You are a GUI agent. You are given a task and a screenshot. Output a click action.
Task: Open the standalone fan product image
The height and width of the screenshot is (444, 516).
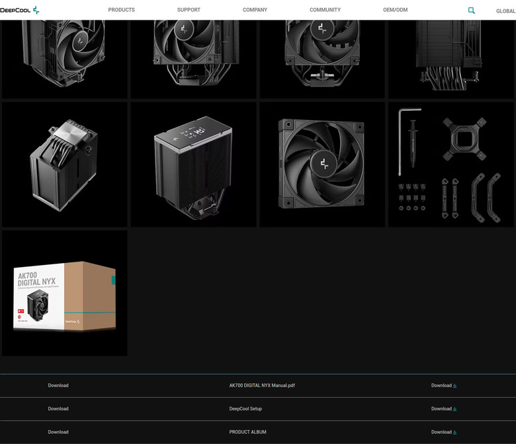[x=322, y=165]
